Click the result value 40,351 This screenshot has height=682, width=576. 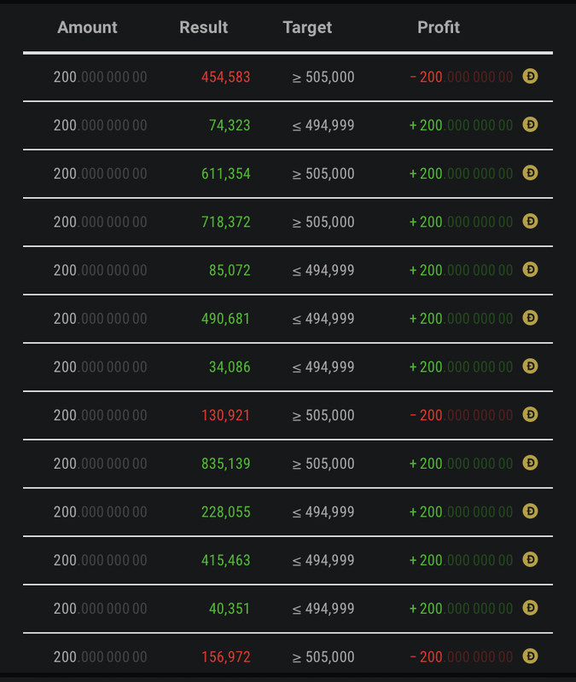point(230,609)
